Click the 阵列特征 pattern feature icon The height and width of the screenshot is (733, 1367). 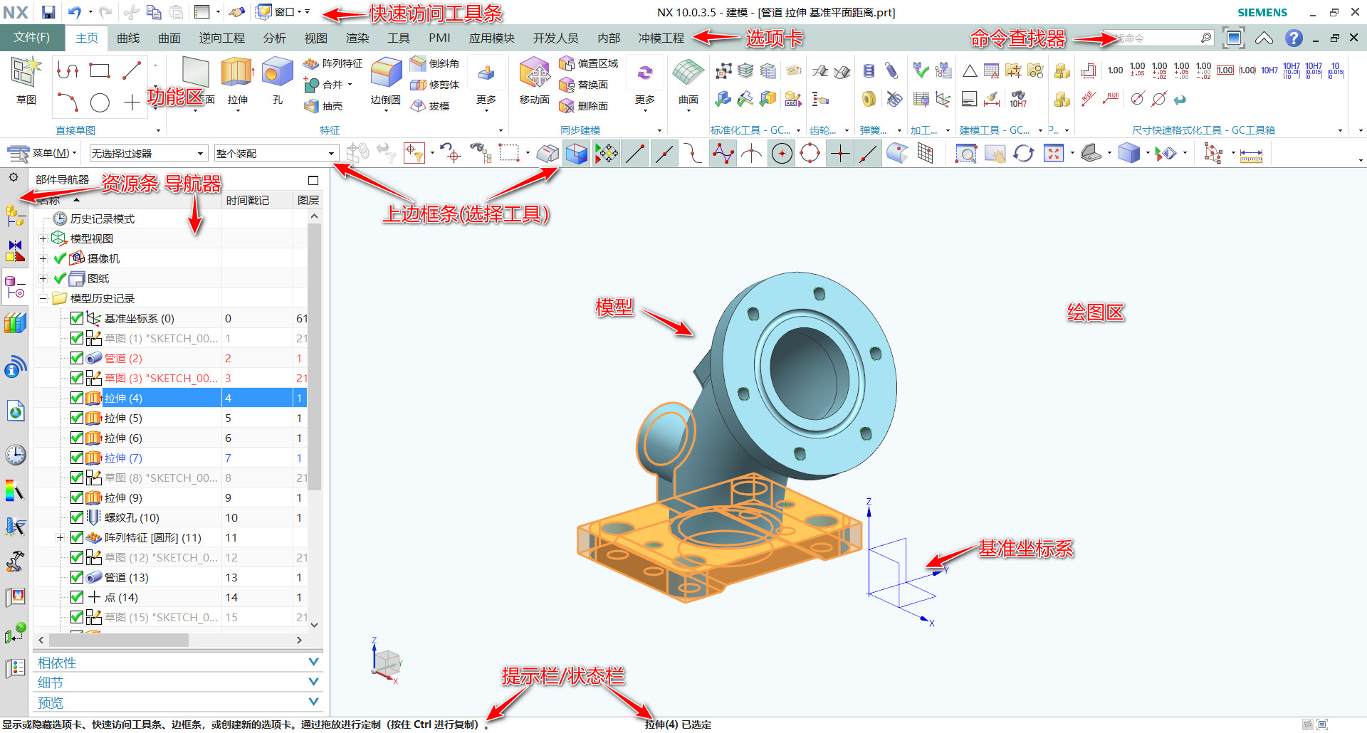tap(311, 63)
